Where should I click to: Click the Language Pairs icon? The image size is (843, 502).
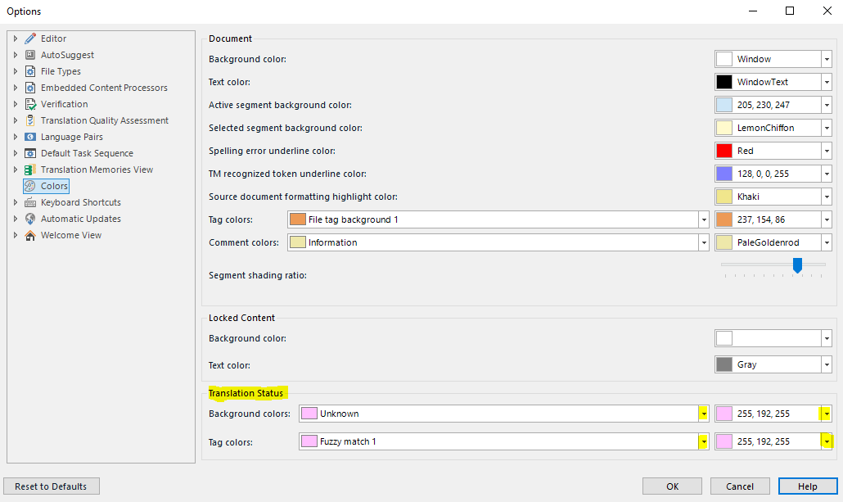30,137
